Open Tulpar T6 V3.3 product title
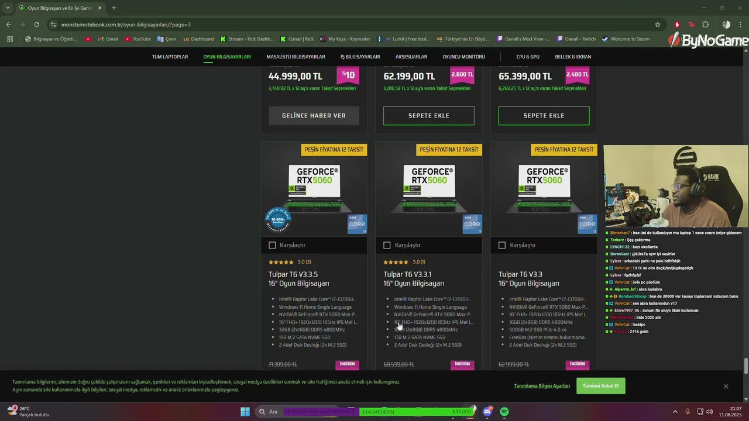This screenshot has height=421, width=749. (528, 278)
